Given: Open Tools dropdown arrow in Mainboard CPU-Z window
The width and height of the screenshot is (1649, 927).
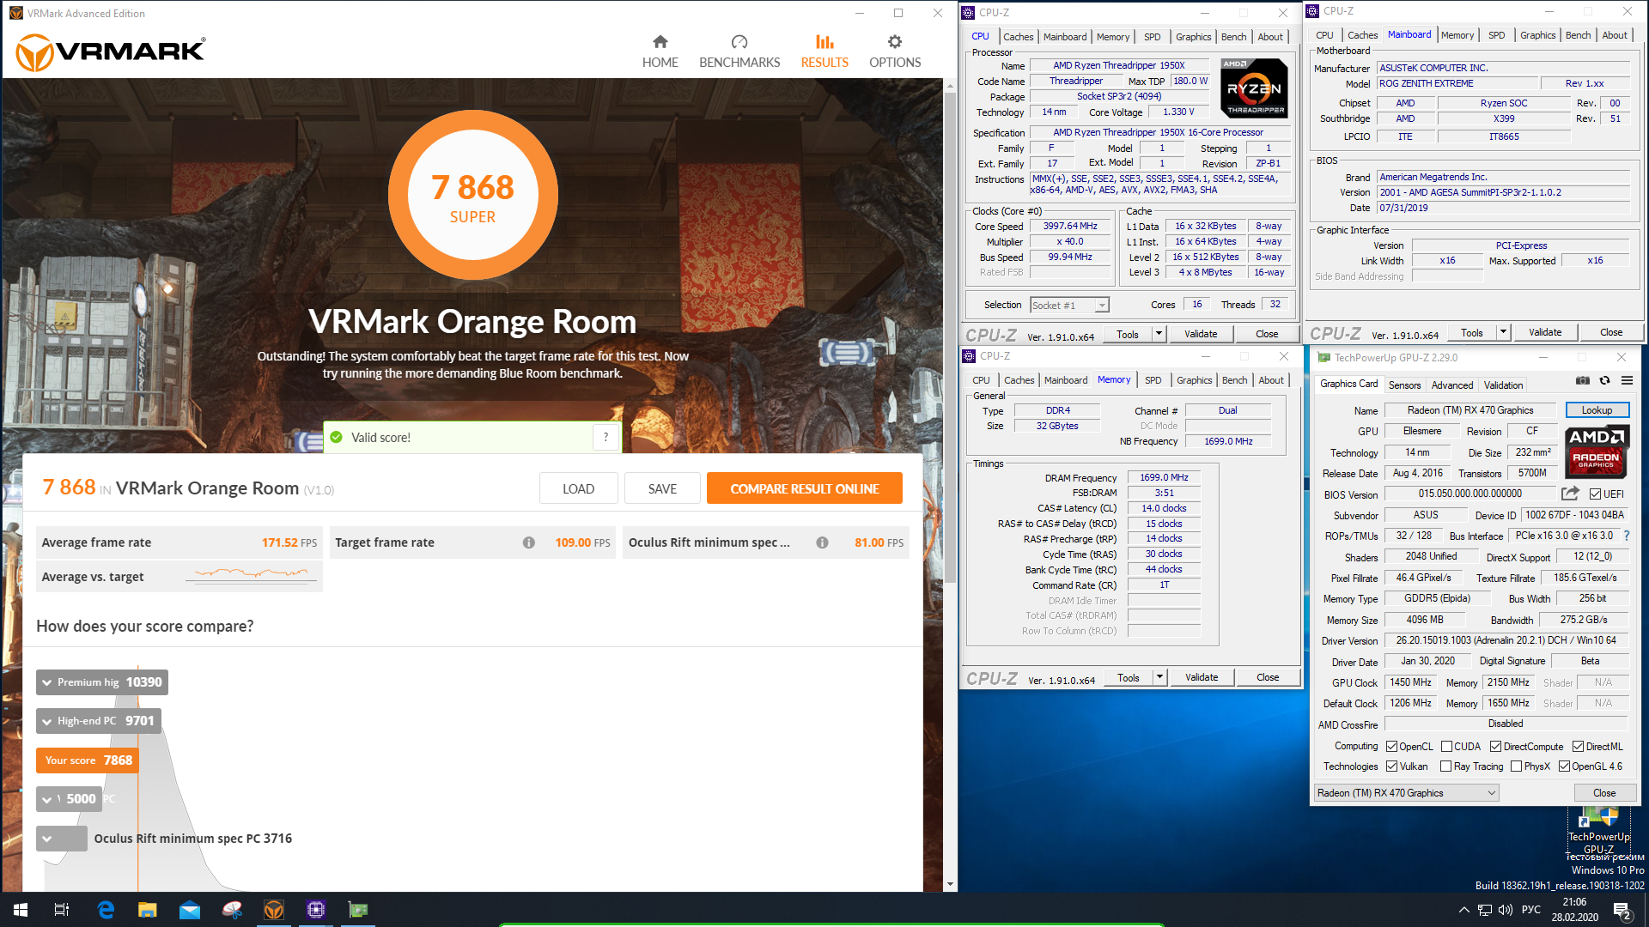Looking at the screenshot, I should pos(1503,332).
